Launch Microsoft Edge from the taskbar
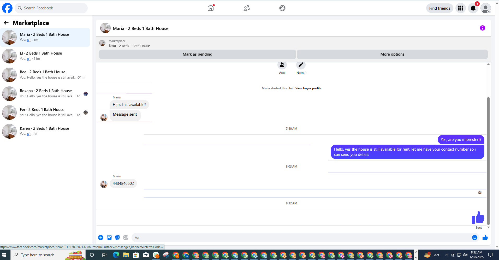The width and height of the screenshot is (499, 260). (116, 255)
